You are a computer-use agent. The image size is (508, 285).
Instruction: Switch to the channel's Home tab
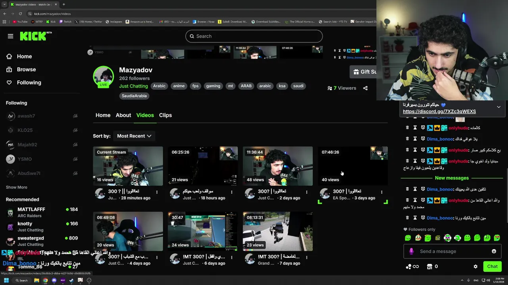click(103, 115)
